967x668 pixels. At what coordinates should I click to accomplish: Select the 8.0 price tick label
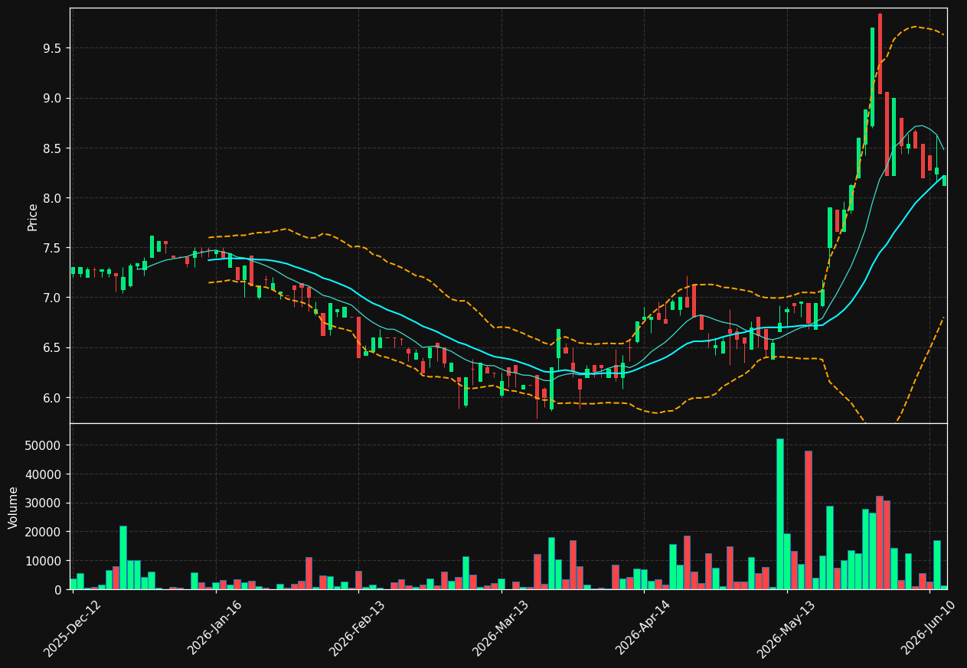53,198
